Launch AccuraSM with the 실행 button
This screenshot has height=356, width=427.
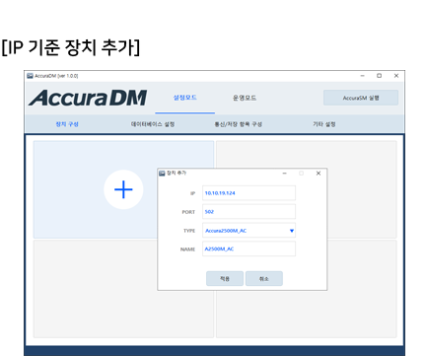pos(361,98)
